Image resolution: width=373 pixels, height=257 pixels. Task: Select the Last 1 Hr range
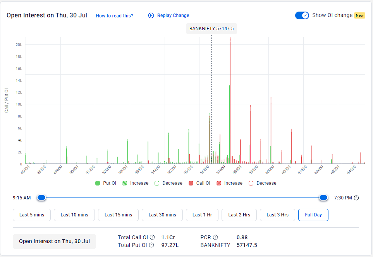coord(202,215)
